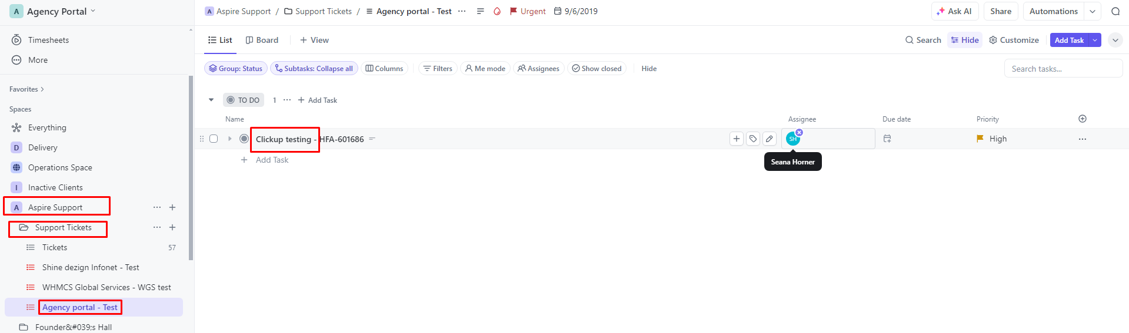Go to Support Tickets breadcrumb
Viewport: 1129px width, 333px height.
coord(318,11)
